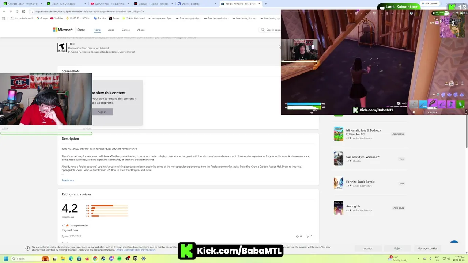Open Fortnite Battle Royale app icon
This screenshot has width=468, height=263.
339,183
